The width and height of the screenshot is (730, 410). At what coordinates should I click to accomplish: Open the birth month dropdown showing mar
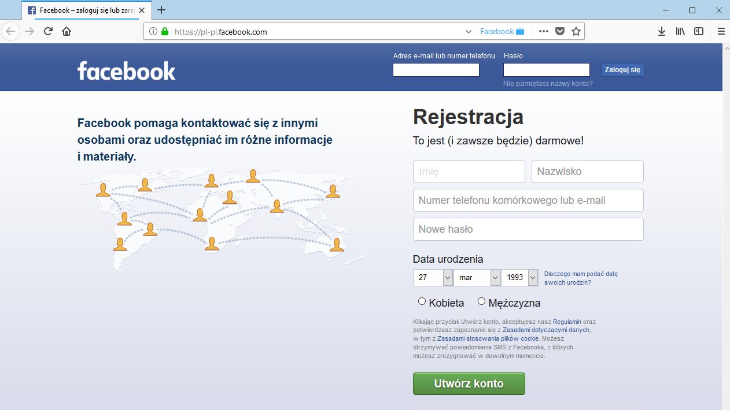click(x=477, y=278)
